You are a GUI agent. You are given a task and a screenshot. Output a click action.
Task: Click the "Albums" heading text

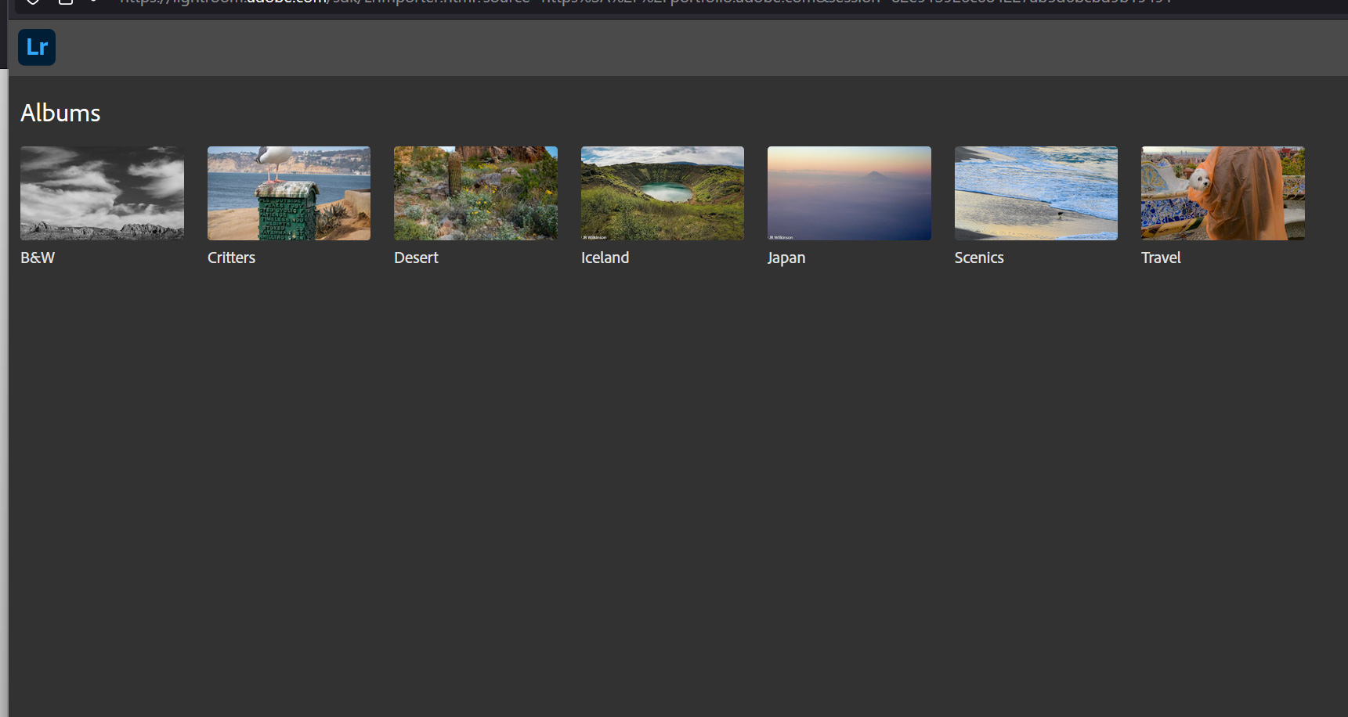point(60,113)
